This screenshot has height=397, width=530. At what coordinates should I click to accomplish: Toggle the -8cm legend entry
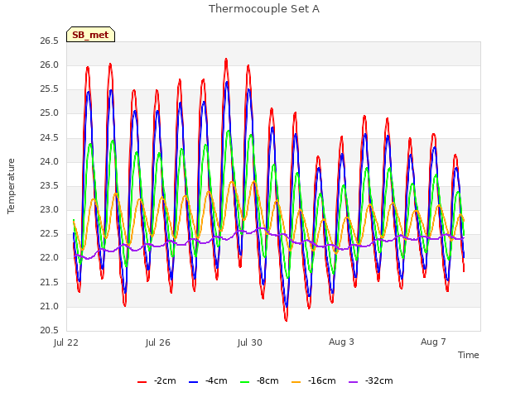259,380
